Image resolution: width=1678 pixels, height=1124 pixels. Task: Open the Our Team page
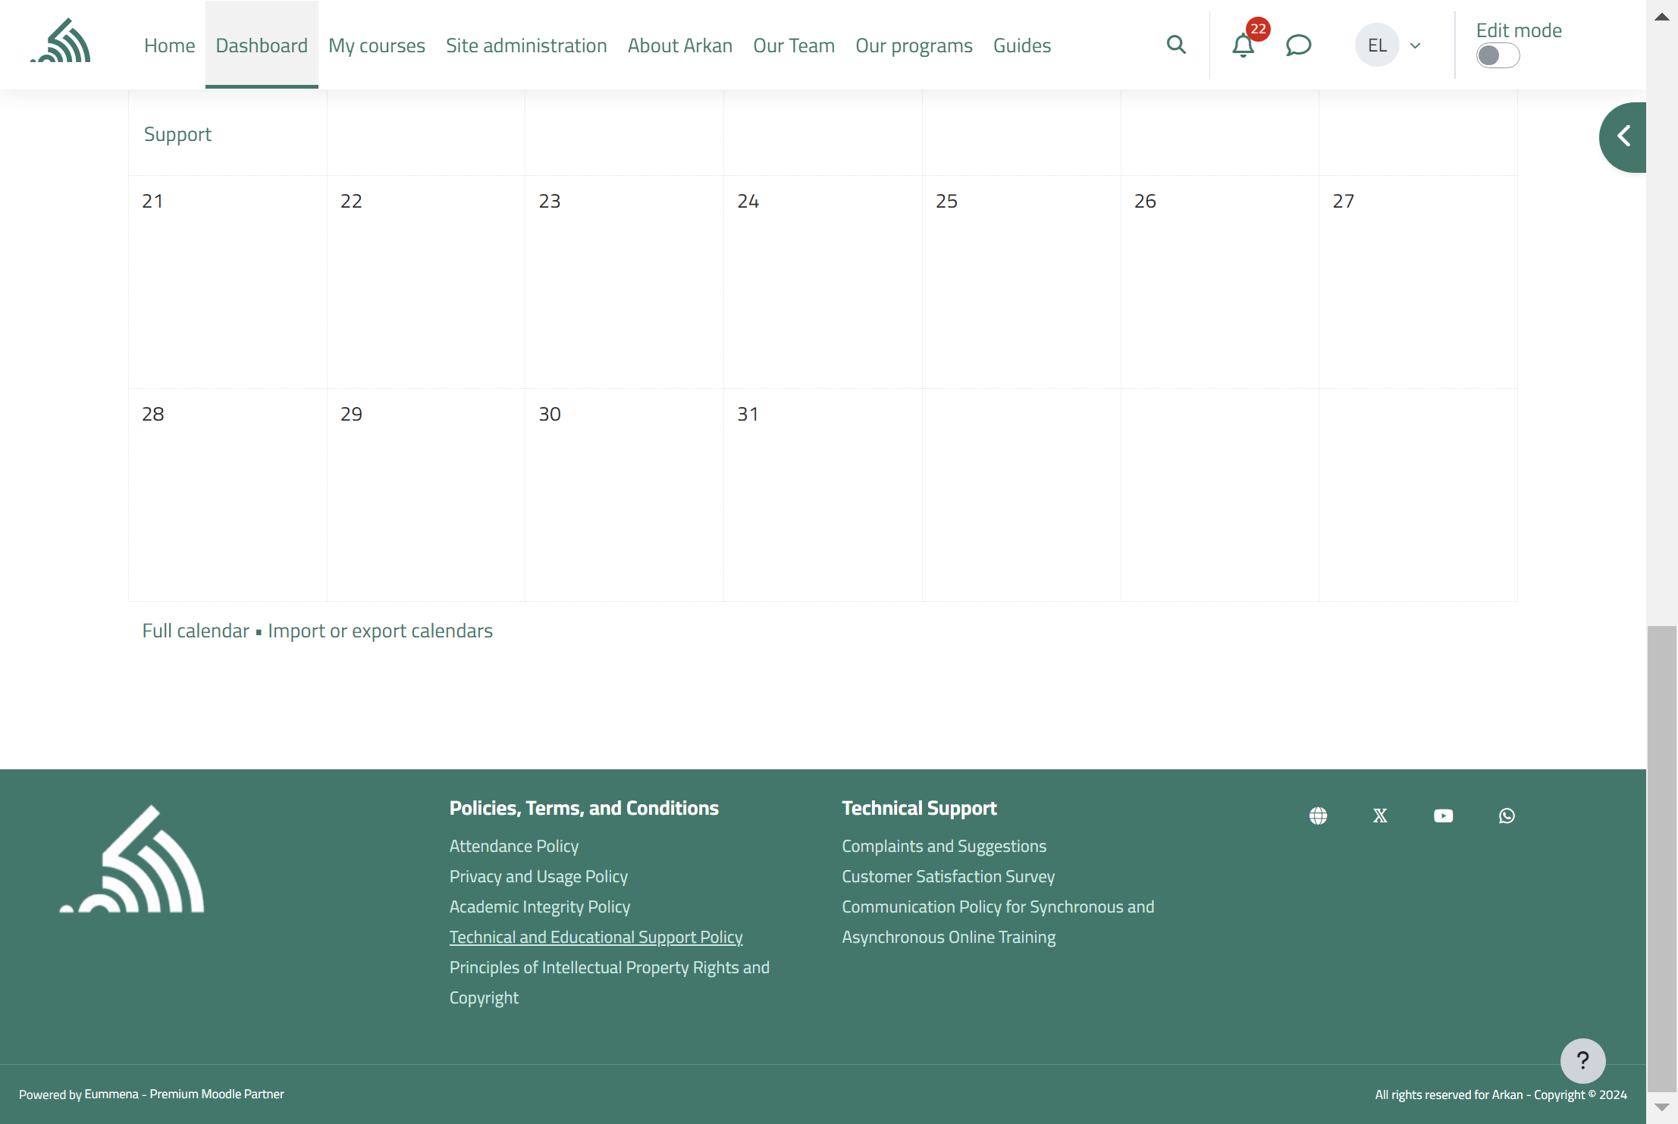click(794, 45)
